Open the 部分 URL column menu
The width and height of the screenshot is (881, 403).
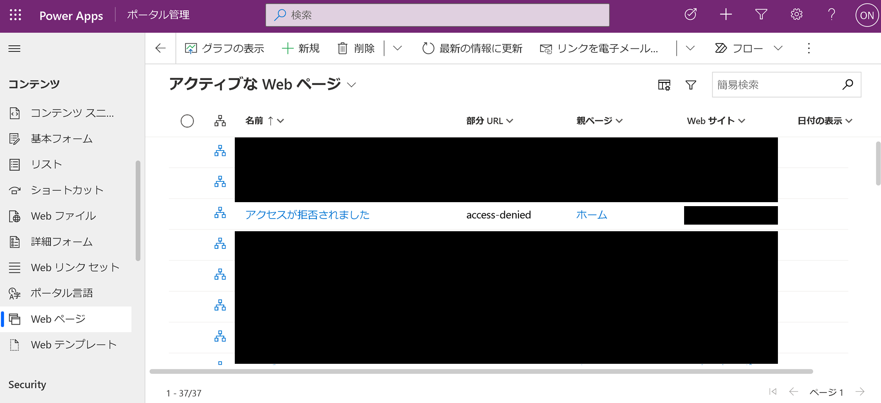489,121
